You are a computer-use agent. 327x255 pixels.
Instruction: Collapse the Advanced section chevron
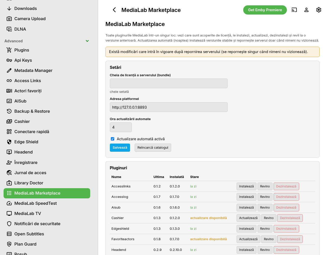87,41
